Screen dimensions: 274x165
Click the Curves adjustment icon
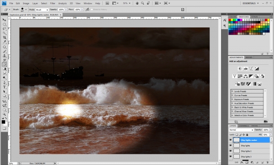point(251,69)
